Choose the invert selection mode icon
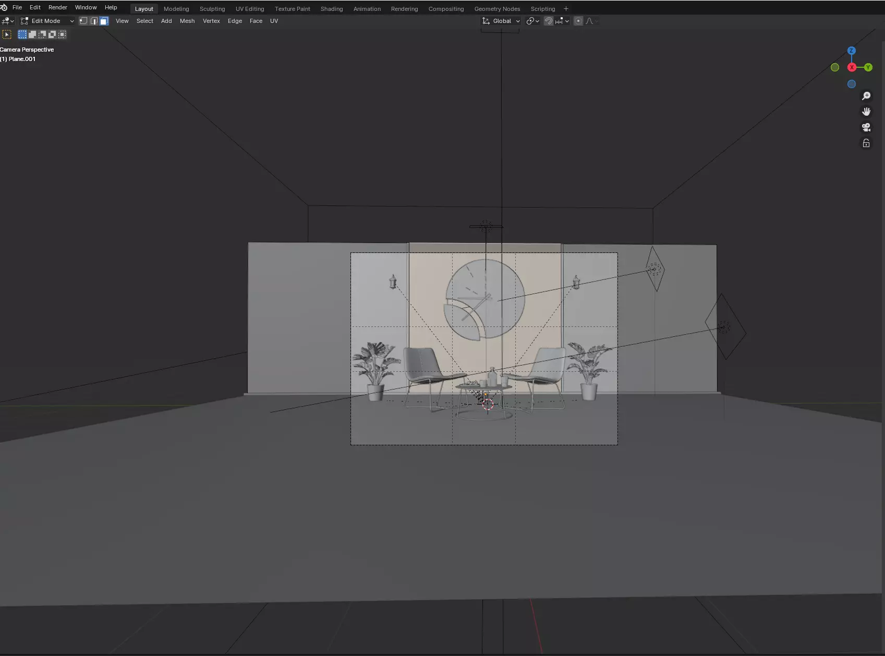This screenshot has width=885, height=656. coord(52,34)
